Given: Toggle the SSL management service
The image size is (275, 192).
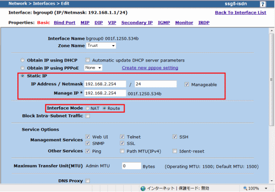Looking at the screenshot, I should point(122,143).
